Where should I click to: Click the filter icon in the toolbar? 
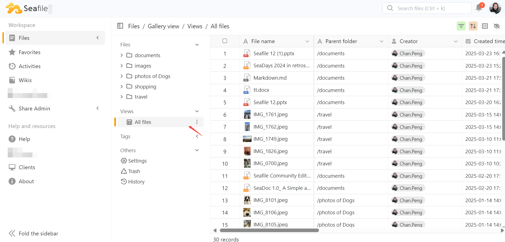461,26
